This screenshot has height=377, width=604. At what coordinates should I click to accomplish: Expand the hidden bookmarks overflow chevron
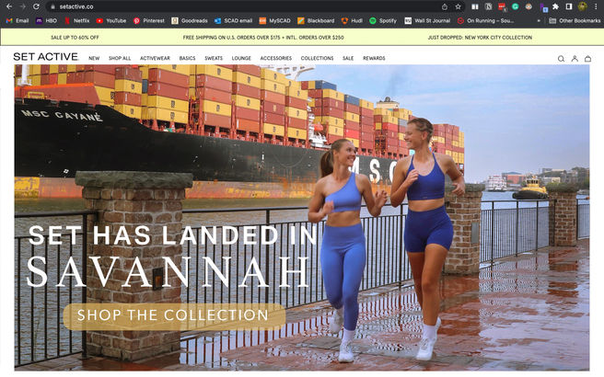pos(539,21)
